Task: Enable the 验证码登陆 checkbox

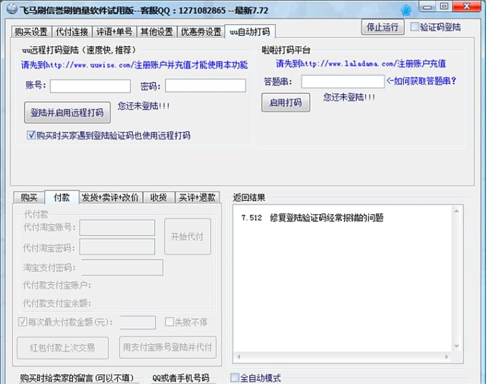Action: tap(414, 27)
